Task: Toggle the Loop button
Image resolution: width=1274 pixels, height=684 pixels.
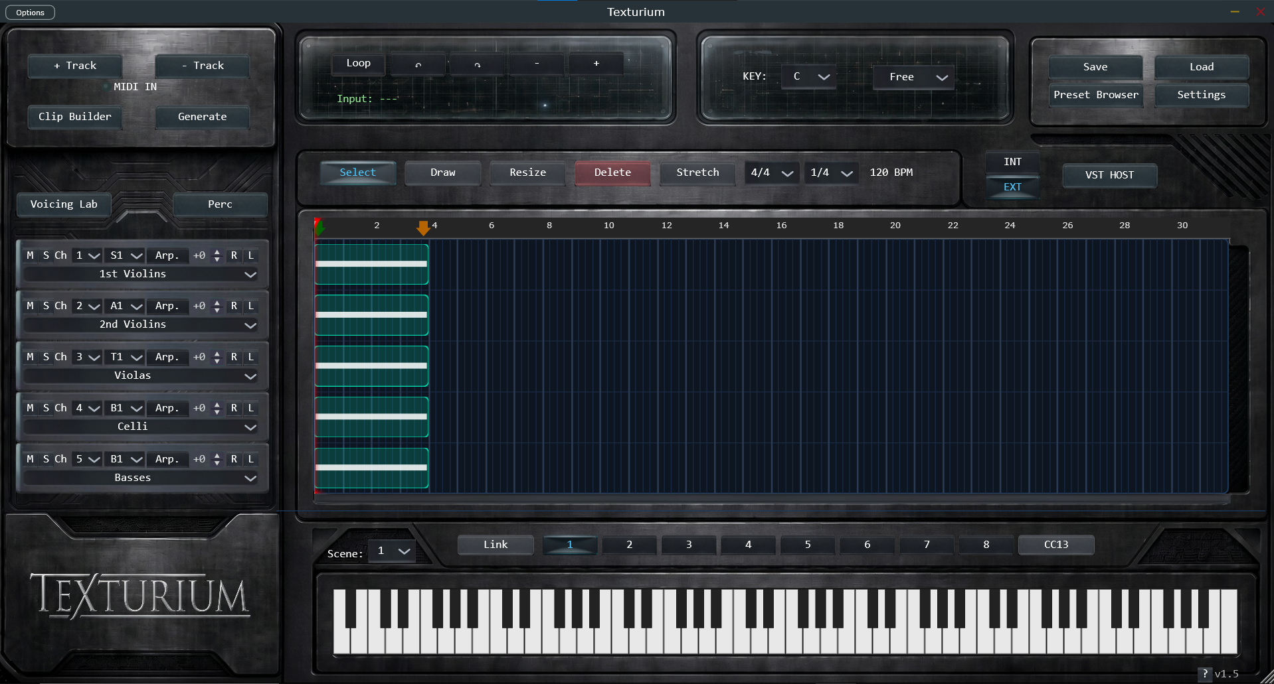Action: pos(359,64)
